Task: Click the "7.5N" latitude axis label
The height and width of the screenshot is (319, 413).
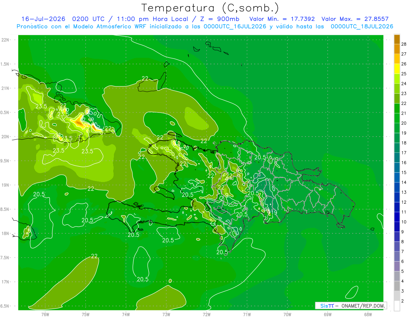Action: [x=5, y=257]
